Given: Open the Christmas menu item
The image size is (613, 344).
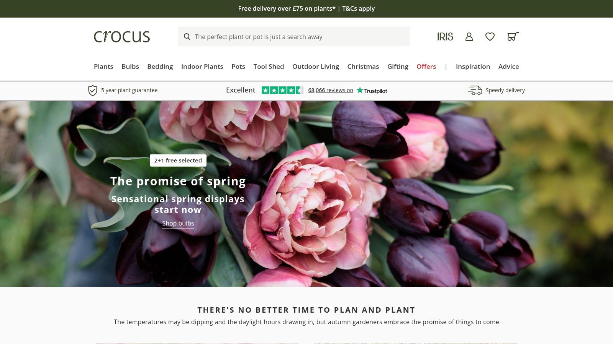Looking at the screenshot, I should (x=363, y=67).
